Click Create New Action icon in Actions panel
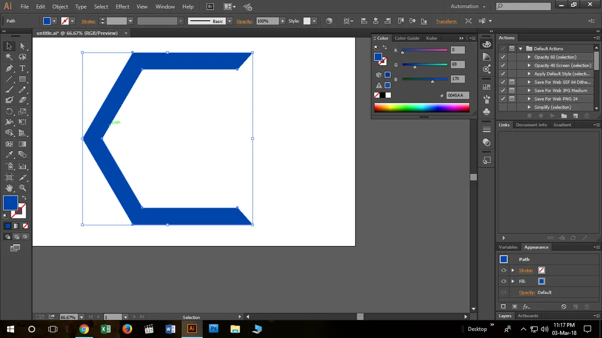This screenshot has width=602, height=338. pyautogui.click(x=575, y=116)
